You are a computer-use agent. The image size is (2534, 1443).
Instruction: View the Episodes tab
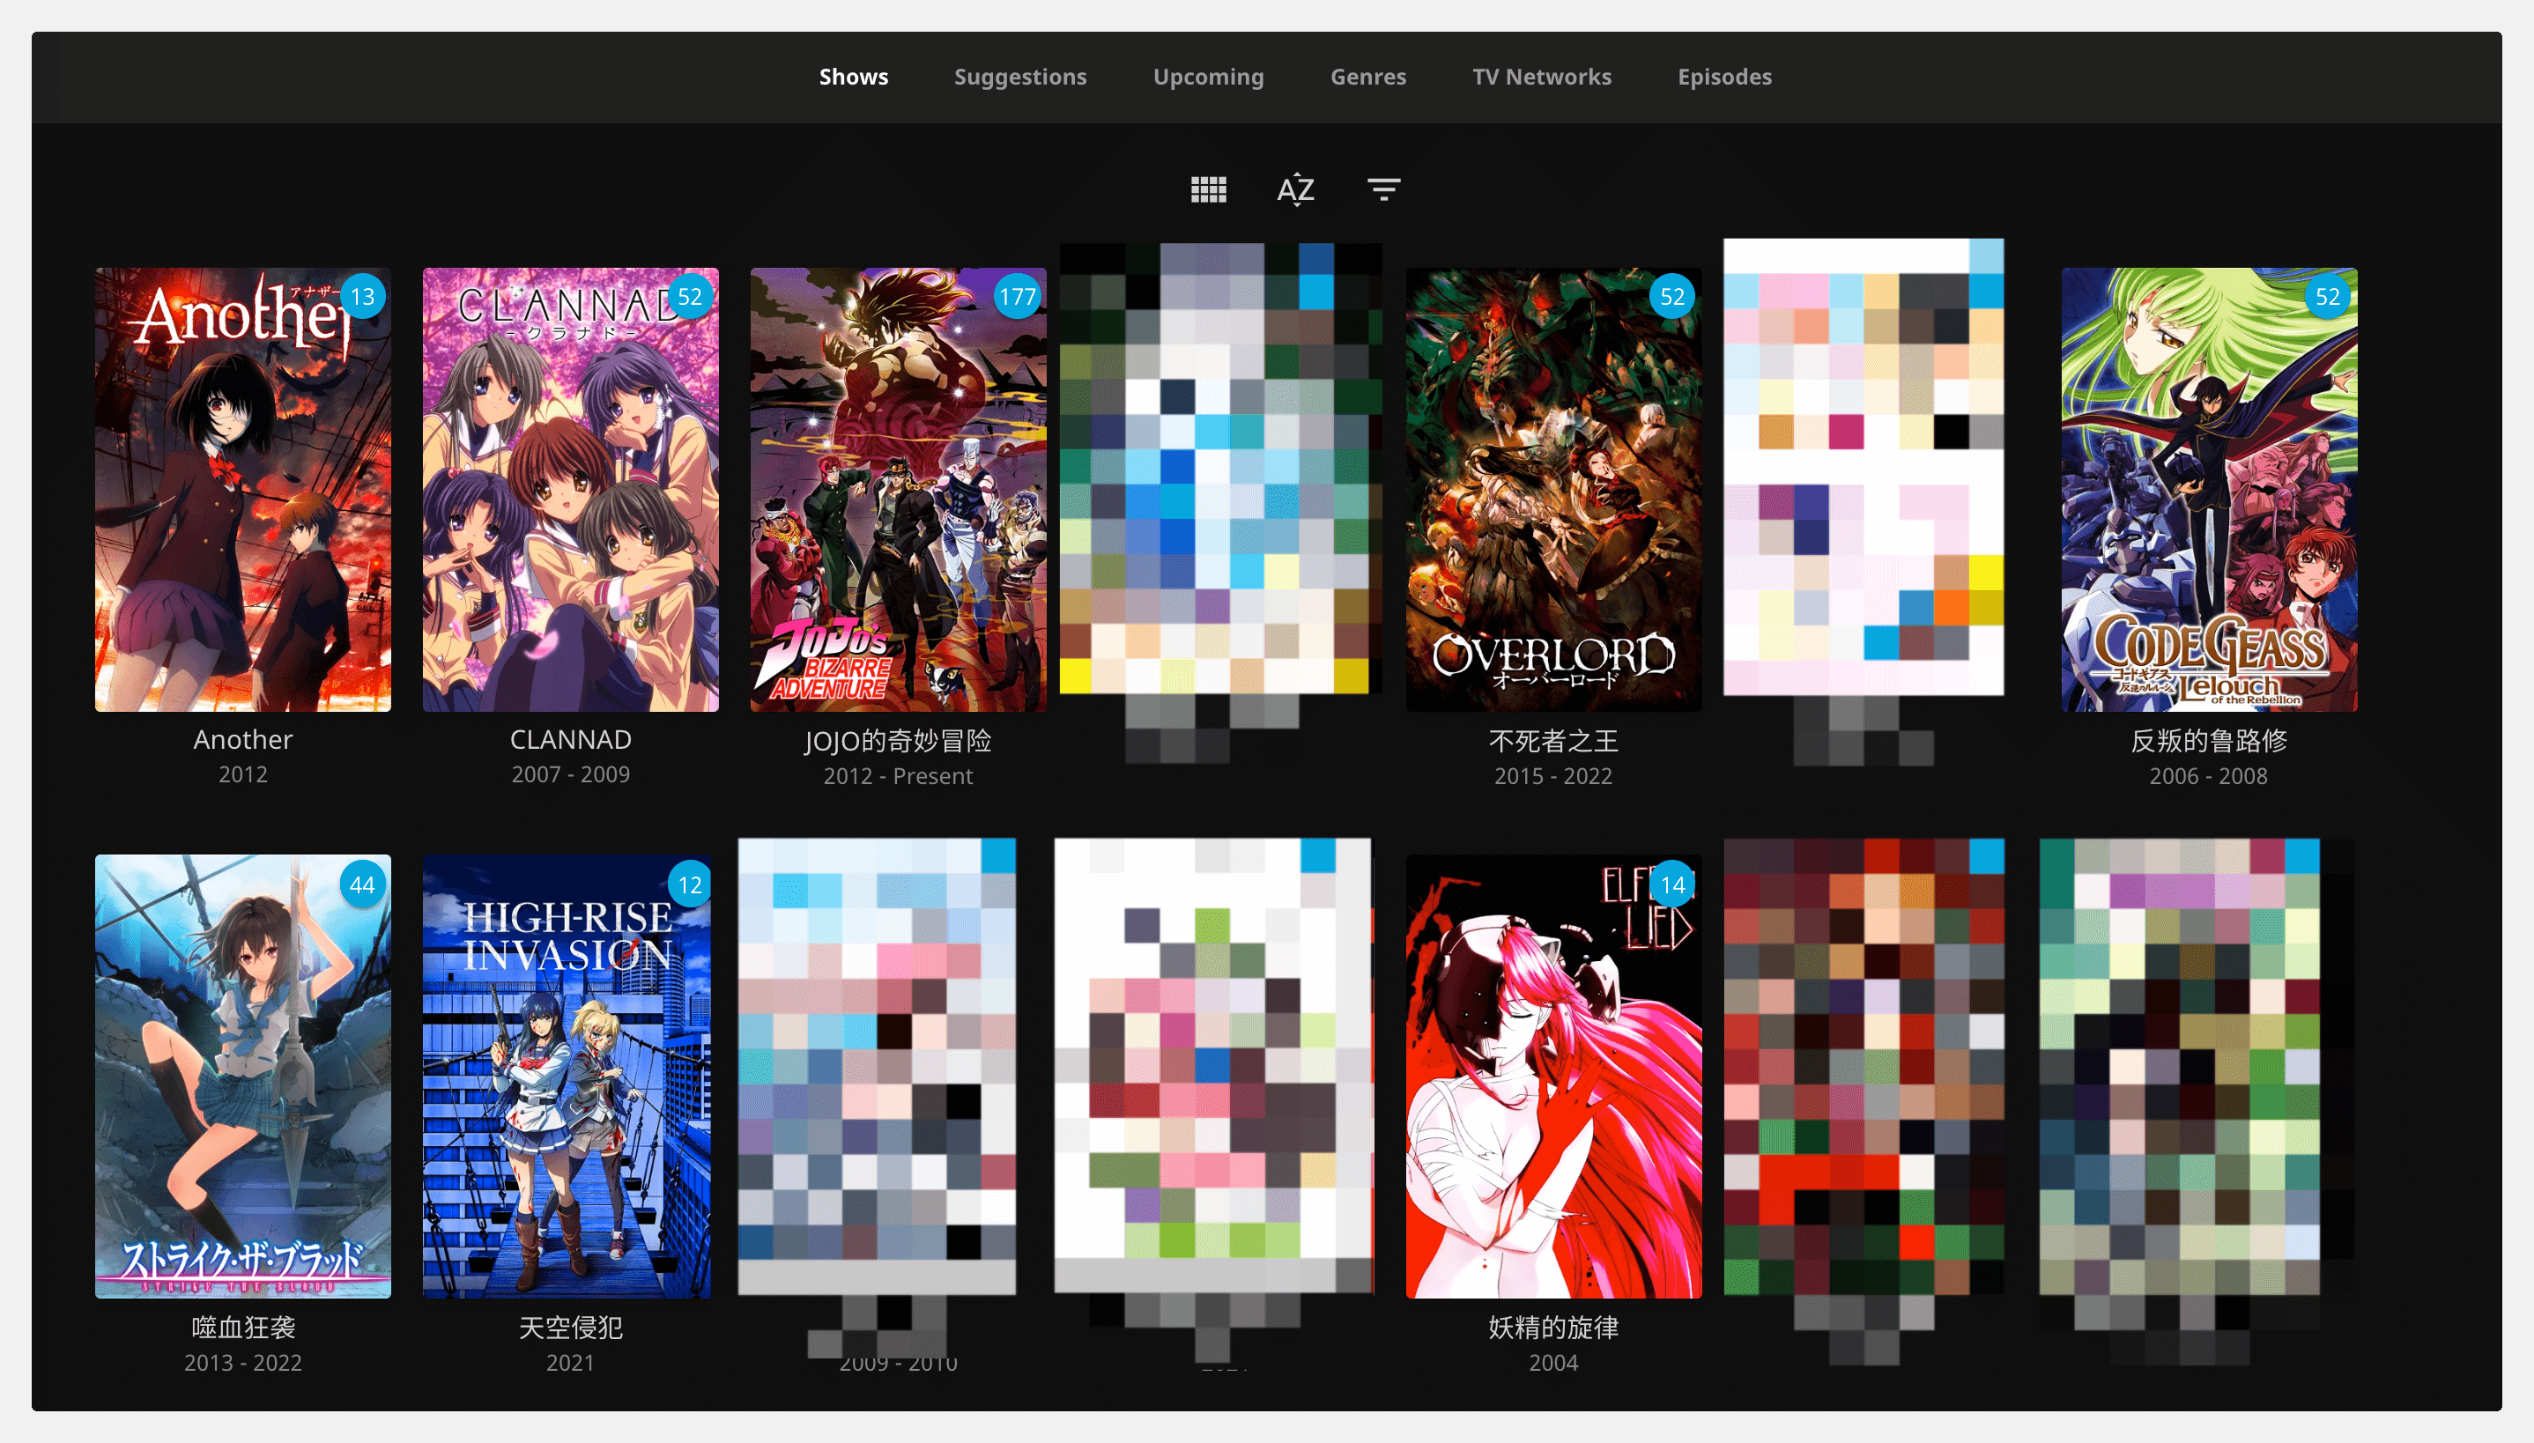pos(1724,77)
